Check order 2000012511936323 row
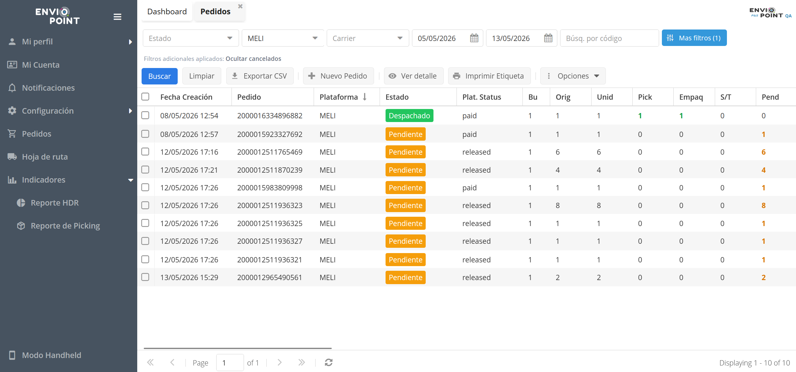This screenshot has width=796, height=372. pyautogui.click(x=145, y=205)
